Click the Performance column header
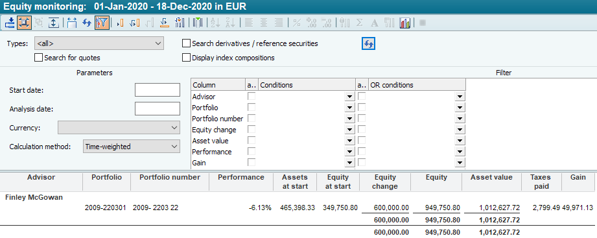Screen dimensions: 597x238 tap(241, 178)
